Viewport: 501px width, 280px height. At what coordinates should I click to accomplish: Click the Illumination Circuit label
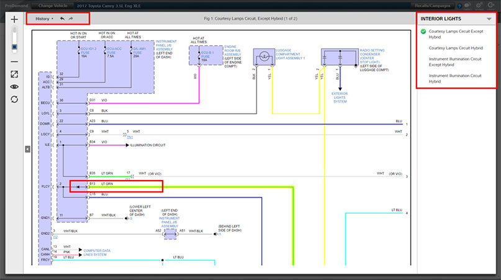pos(148,145)
